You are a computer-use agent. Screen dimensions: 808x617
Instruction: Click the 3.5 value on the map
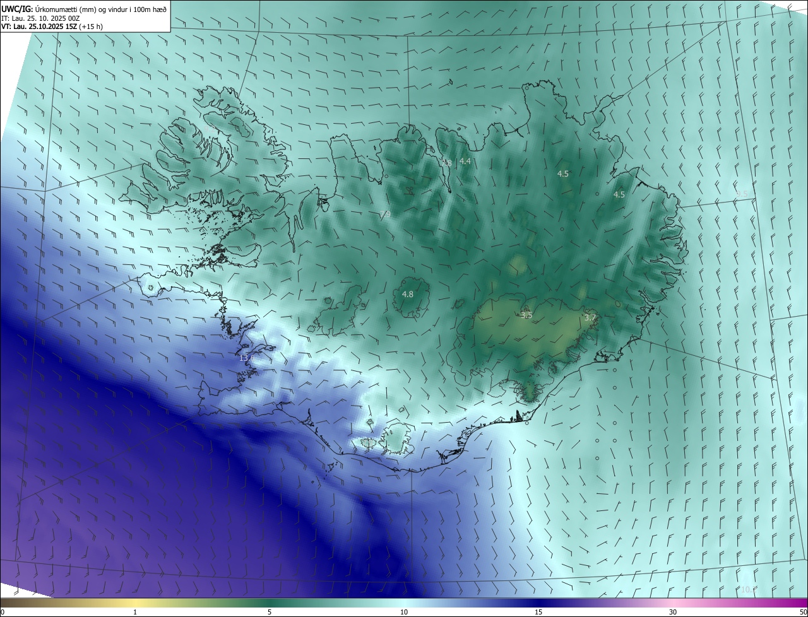pos(526,315)
